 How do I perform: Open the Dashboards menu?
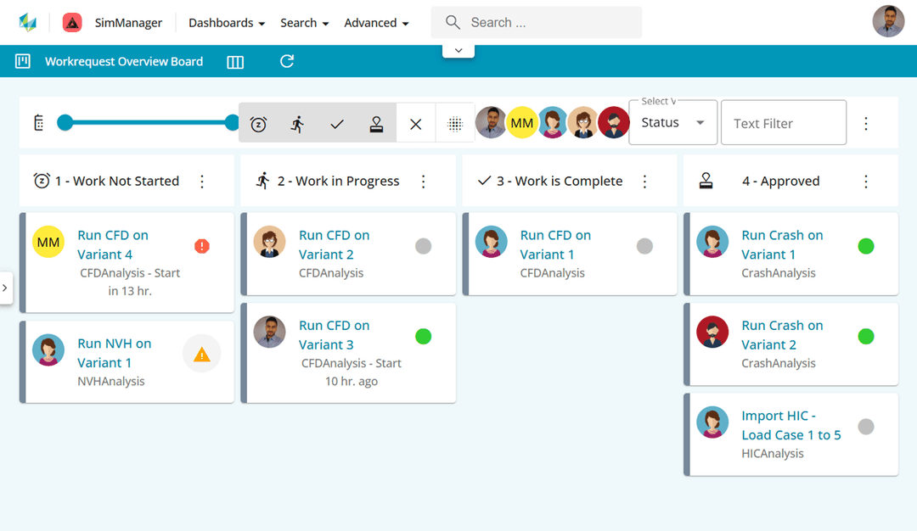226,23
